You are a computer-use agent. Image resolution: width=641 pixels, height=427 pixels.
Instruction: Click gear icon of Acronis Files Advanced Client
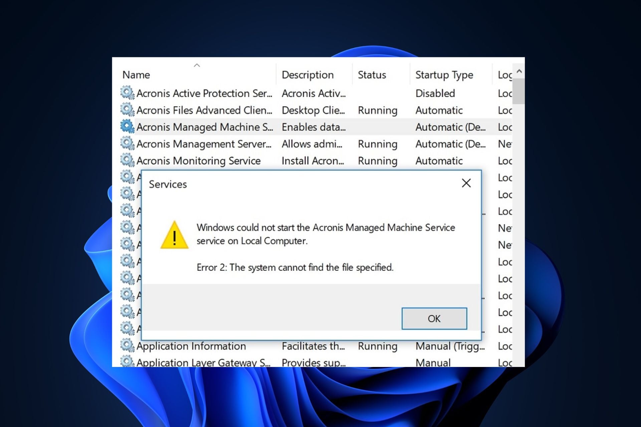[x=127, y=110]
